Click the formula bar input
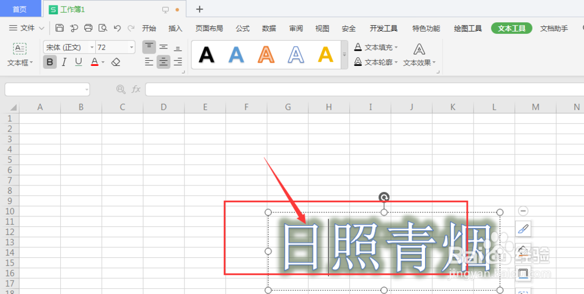 click(x=364, y=89)
